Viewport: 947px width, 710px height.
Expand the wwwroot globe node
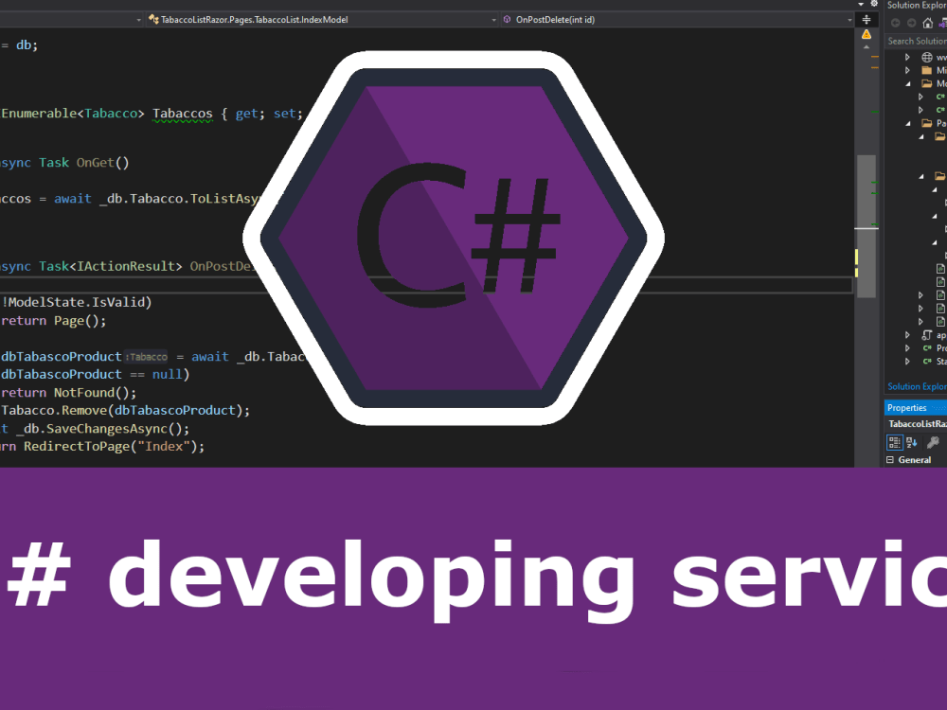coord(907,58)
